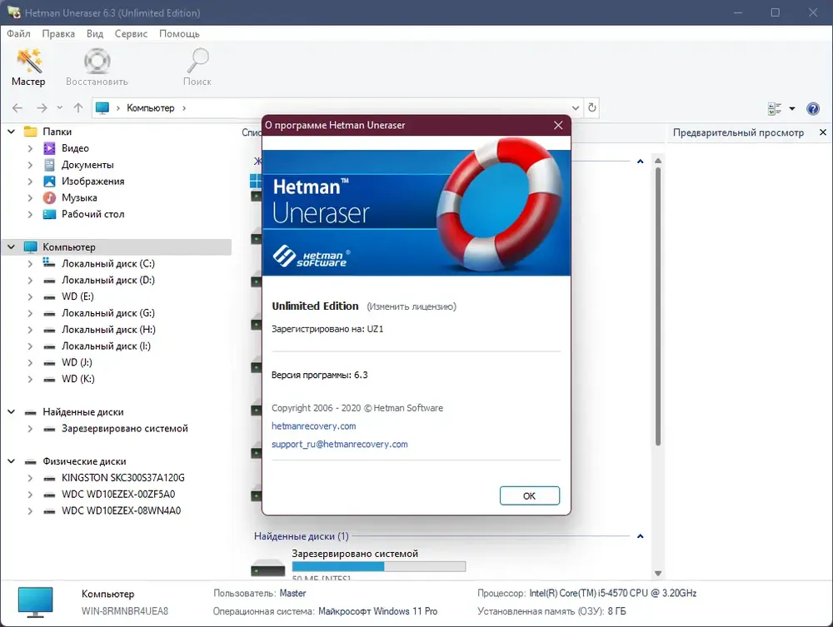This screenshot has width=833, height=627.
Task: Collapse the Физические диски node
Action: 11,460
